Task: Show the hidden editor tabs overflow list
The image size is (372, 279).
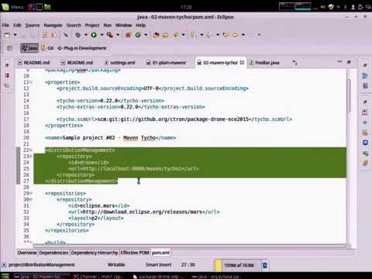Action: [x=294, y=63]
